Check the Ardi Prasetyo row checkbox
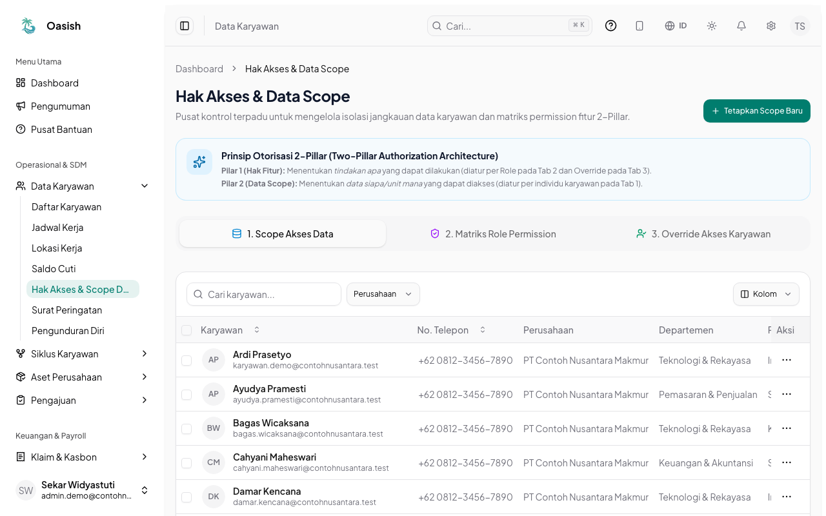This screenshot has width=826, height=516. [x=186, y=361]
